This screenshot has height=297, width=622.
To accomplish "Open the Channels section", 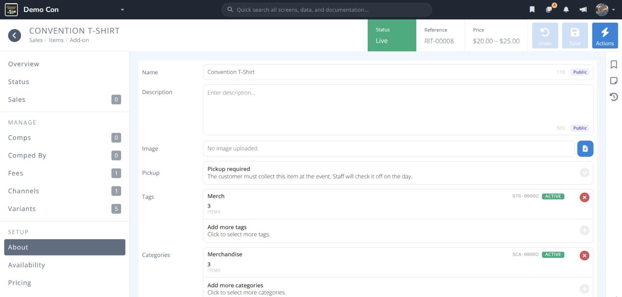I will coord(65,191).
